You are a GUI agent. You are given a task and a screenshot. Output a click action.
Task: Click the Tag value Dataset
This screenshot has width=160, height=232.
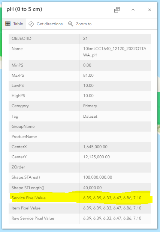(x=90, y=116)
